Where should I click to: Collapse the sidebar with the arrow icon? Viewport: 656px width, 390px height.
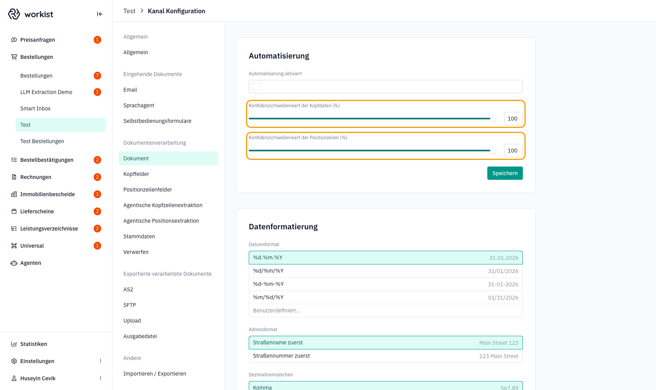click(x=100, y=14)
